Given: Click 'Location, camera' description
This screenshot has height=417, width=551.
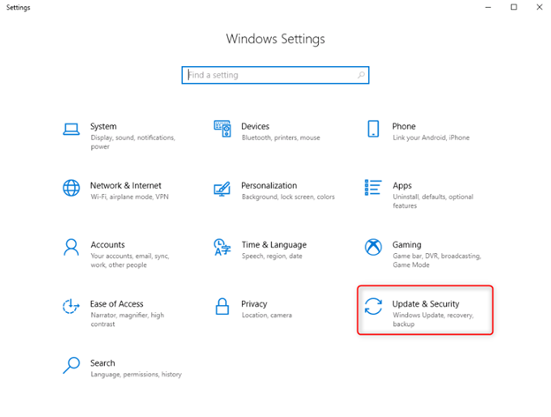Looking at the screenshot, I should coord(267,316).
